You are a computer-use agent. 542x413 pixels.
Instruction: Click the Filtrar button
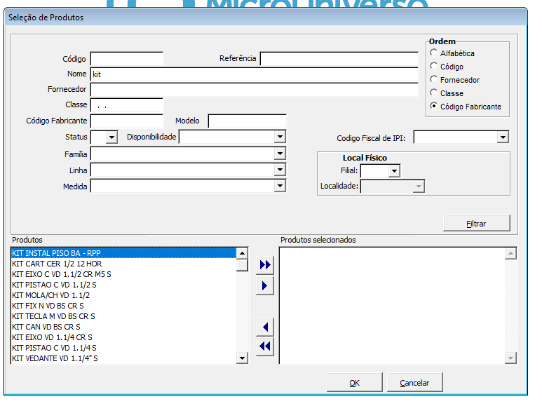476,224
